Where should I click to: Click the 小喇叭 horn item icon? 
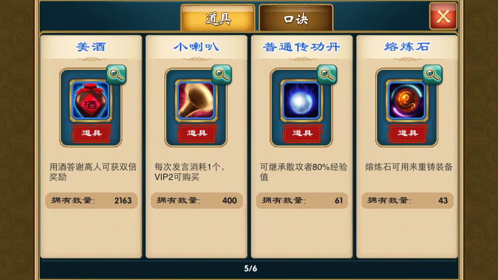(x=196, y=101)
